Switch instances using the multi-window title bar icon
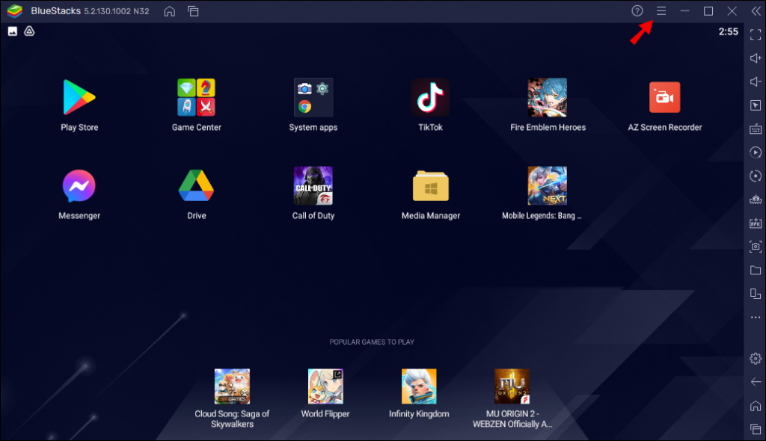Image resolution: width=766 pixels, height=441 pixels. coord(193,11)
